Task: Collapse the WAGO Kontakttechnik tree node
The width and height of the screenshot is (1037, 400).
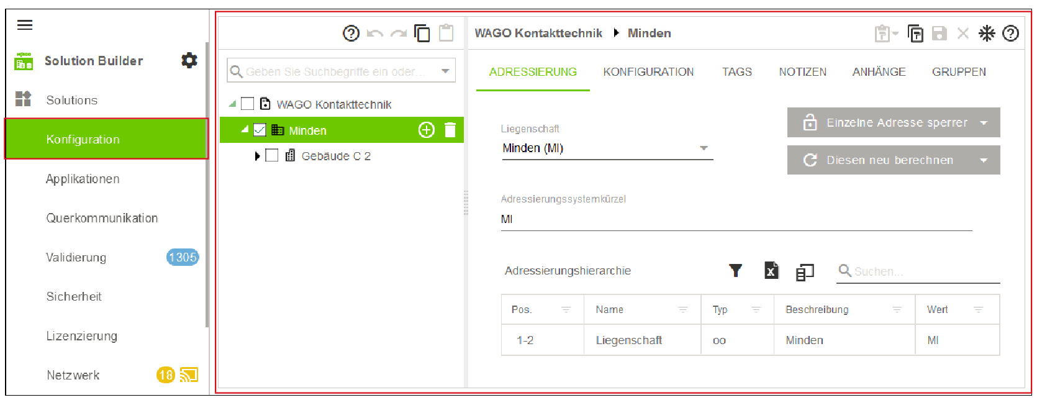Action: click(233, 104)
